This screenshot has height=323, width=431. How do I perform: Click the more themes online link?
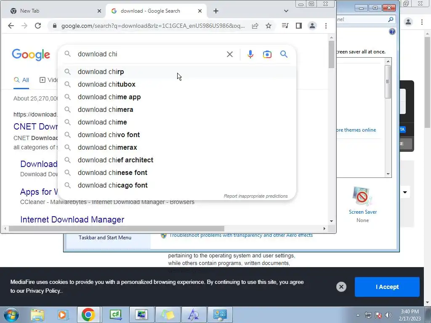[356, 130]
